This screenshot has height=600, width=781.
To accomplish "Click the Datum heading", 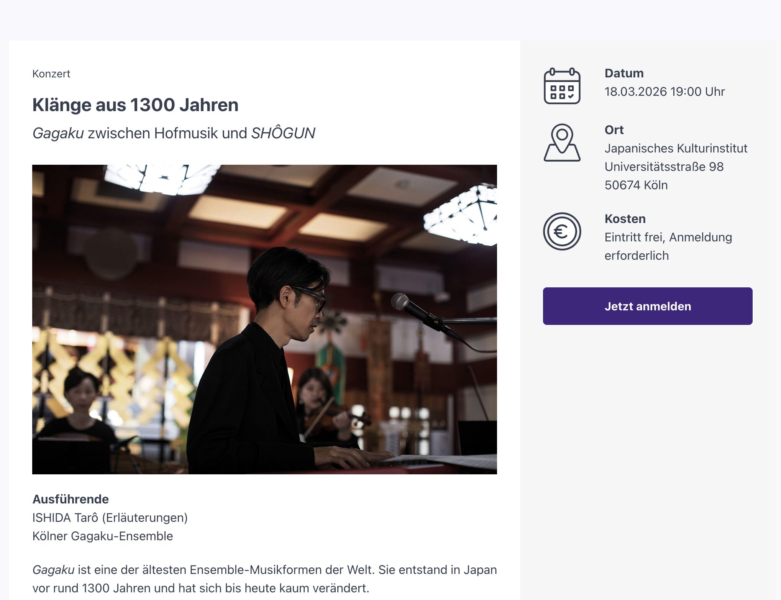I will (x=624, y=73).
